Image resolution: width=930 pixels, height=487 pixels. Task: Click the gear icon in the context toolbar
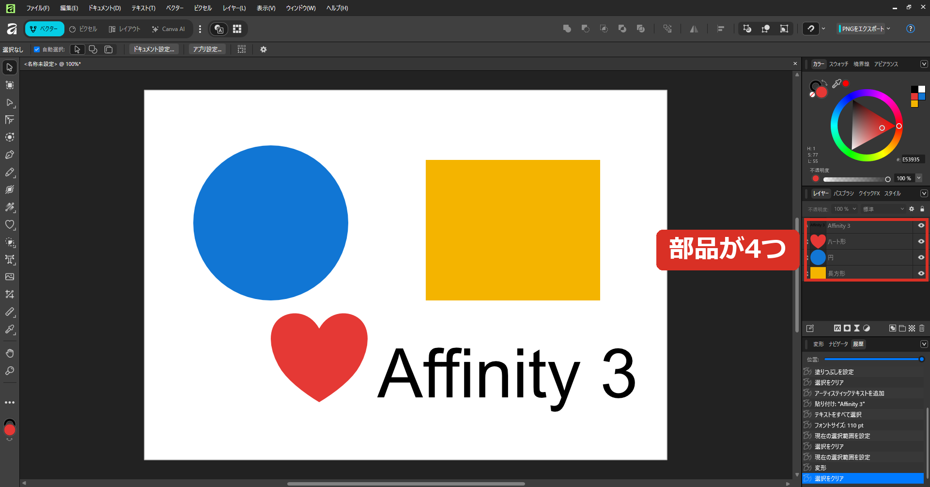pos(263,49)
